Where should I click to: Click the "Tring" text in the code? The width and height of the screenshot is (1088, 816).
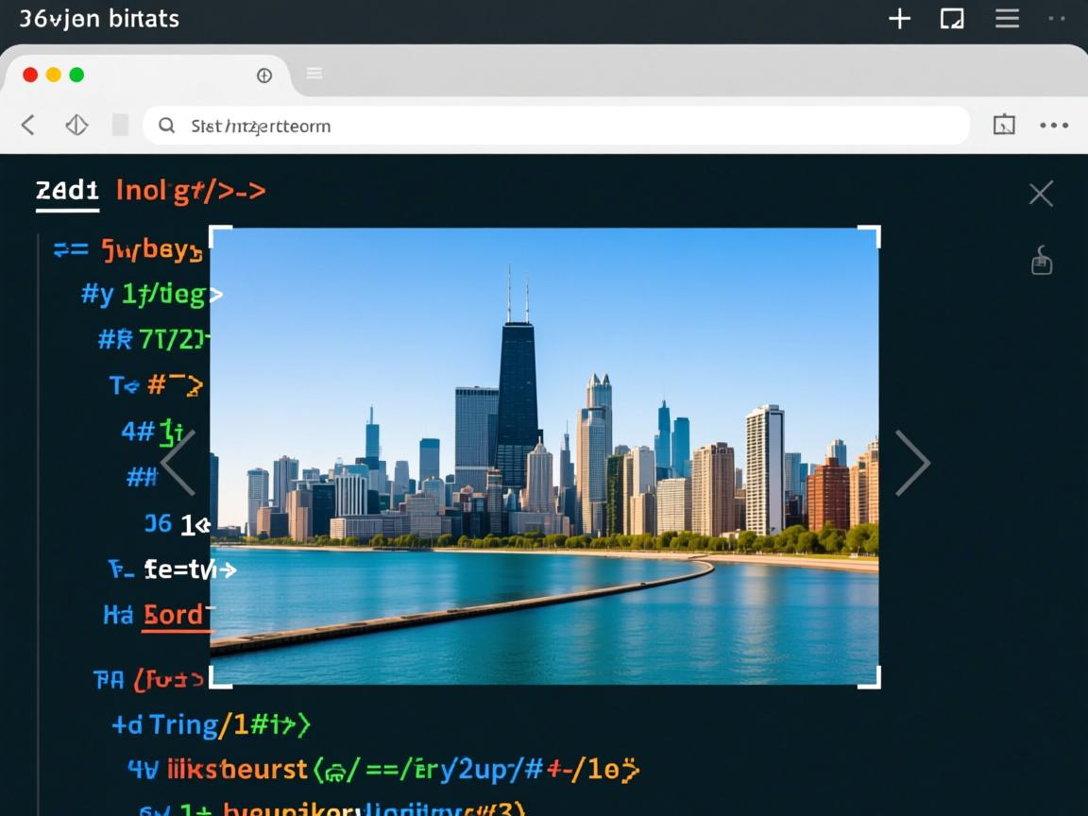tap(183, 724)
